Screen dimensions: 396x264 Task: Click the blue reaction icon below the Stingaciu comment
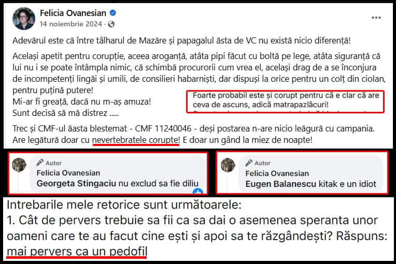(x=198, y=192)
